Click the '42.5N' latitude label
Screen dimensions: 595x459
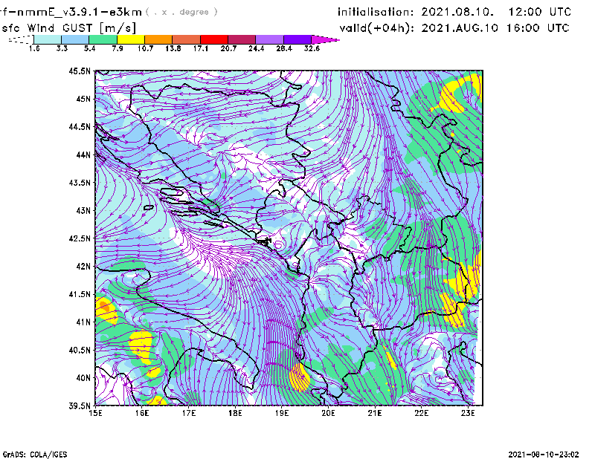pyautogui.click(x=80, y=238)
